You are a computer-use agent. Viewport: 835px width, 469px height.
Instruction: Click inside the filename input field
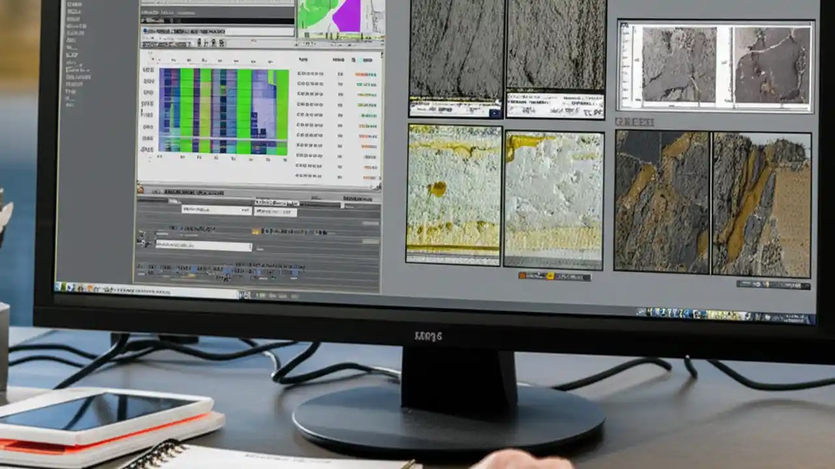click(196, 246)
